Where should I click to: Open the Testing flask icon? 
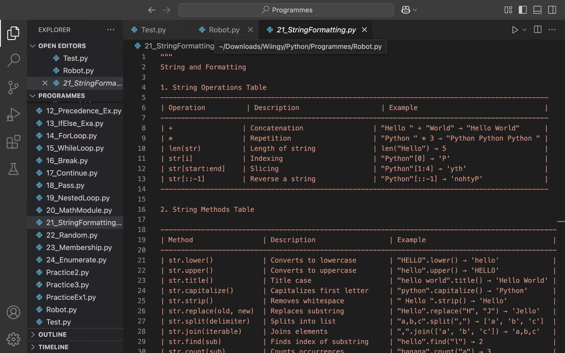pyautogui.click(x=13, y=169)
